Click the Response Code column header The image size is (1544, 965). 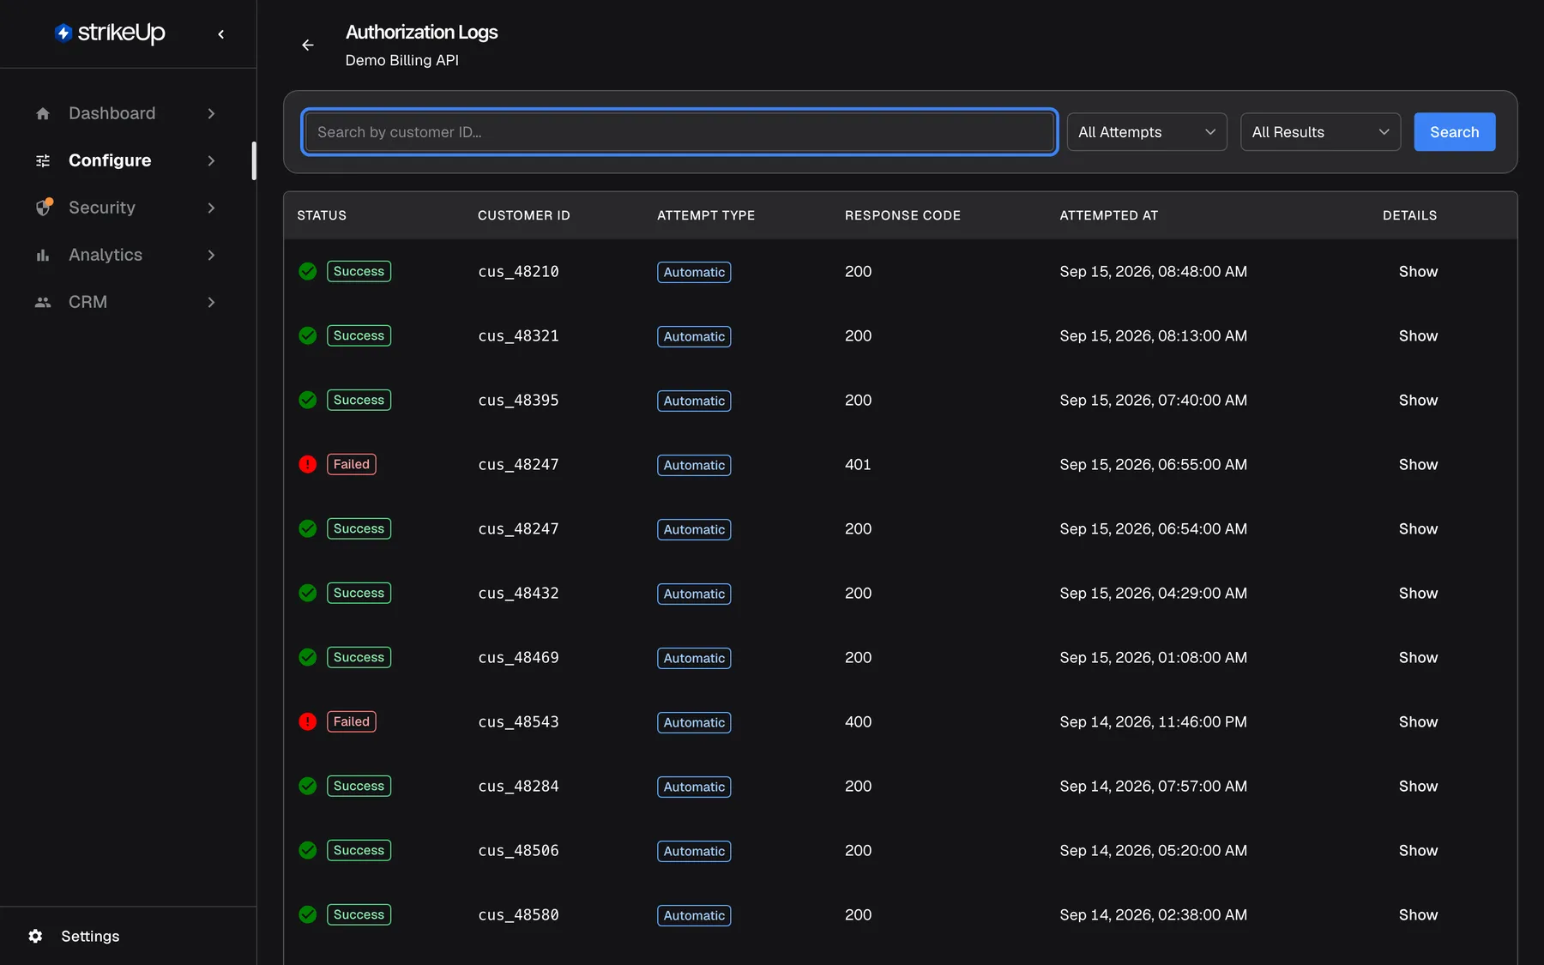pyautogui.click(x=902, y=215)
